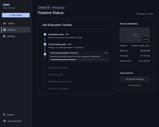Click the Projects grid icon
Image resolution: width=159 pixels, height=127 pixels.
[x=5, y=30]
